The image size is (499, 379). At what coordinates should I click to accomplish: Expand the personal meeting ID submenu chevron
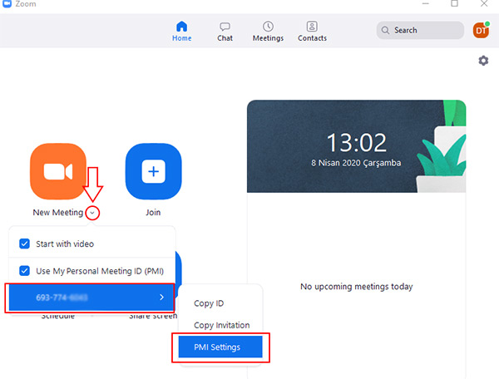(x=161, y=298)
